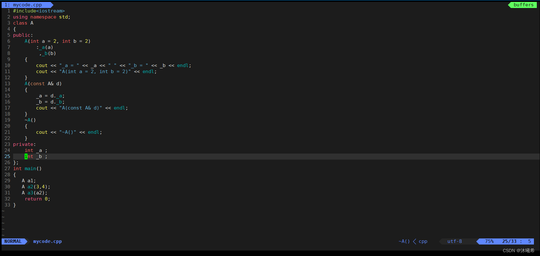Screen dimensions: 540x256
Task: Click the cpp filetype indicator
Action: [x=423, y=241]
